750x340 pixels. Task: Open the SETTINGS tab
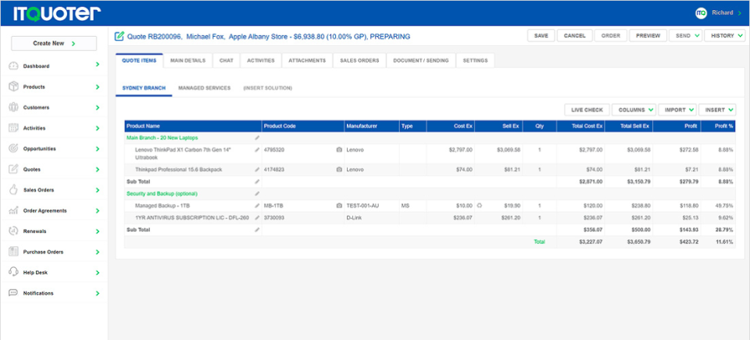click(x=476, y=61)
